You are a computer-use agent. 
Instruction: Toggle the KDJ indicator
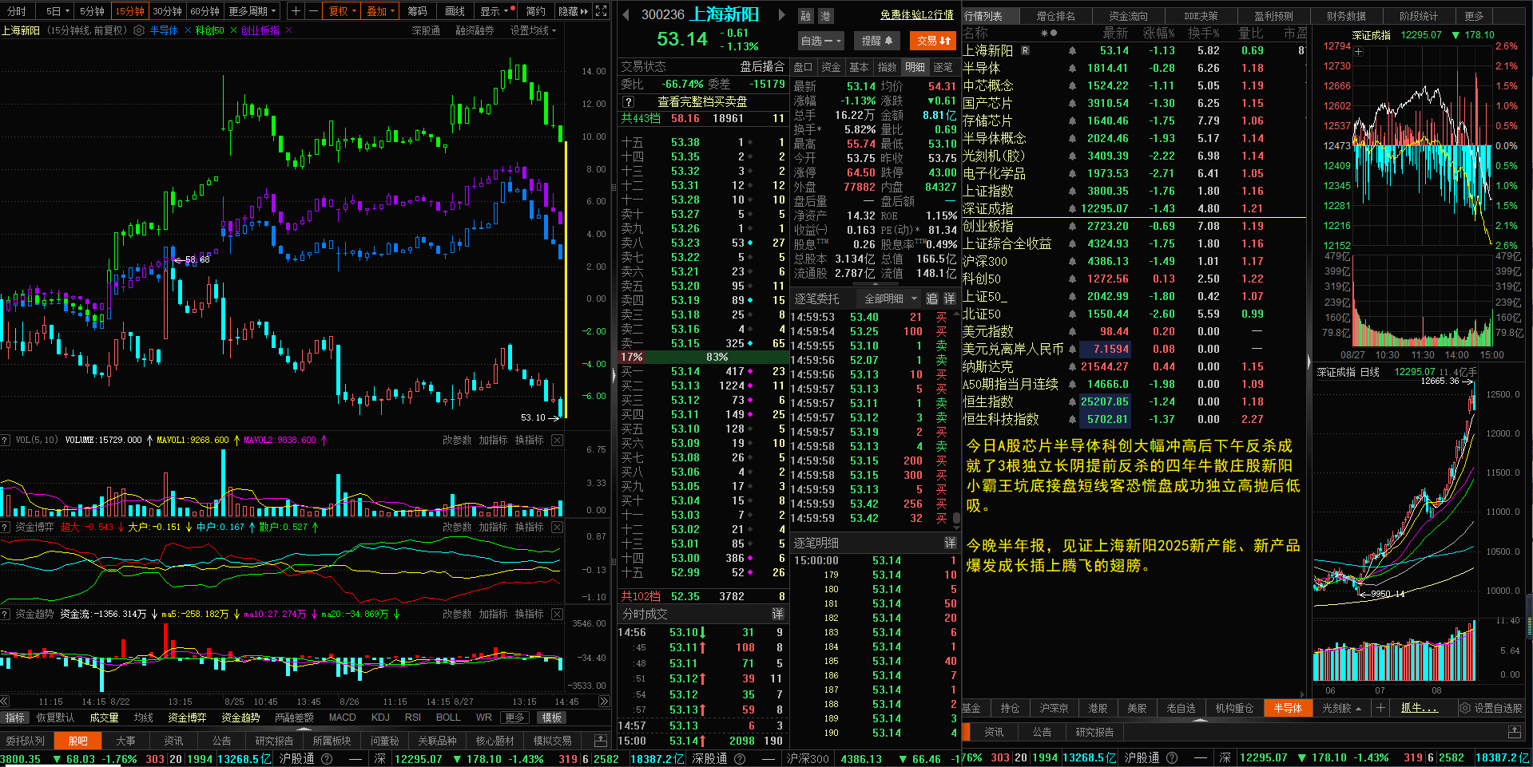click(x=380, y=718)
